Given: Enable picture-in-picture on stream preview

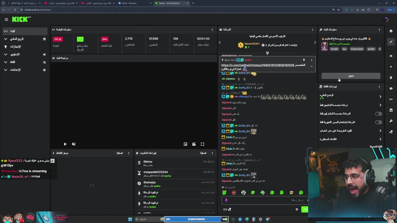Looking at the screenshot, I should 185,144.
